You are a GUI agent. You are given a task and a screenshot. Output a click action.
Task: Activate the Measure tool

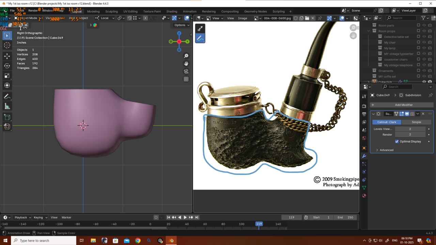pyautogui.click(x=7, y=107)
